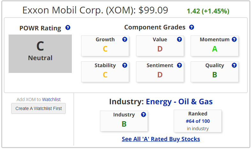The height and width of the screenshot is (150, 251).
Task: Open See All 'A' Rated Buy Stocks
Action: 161,139
